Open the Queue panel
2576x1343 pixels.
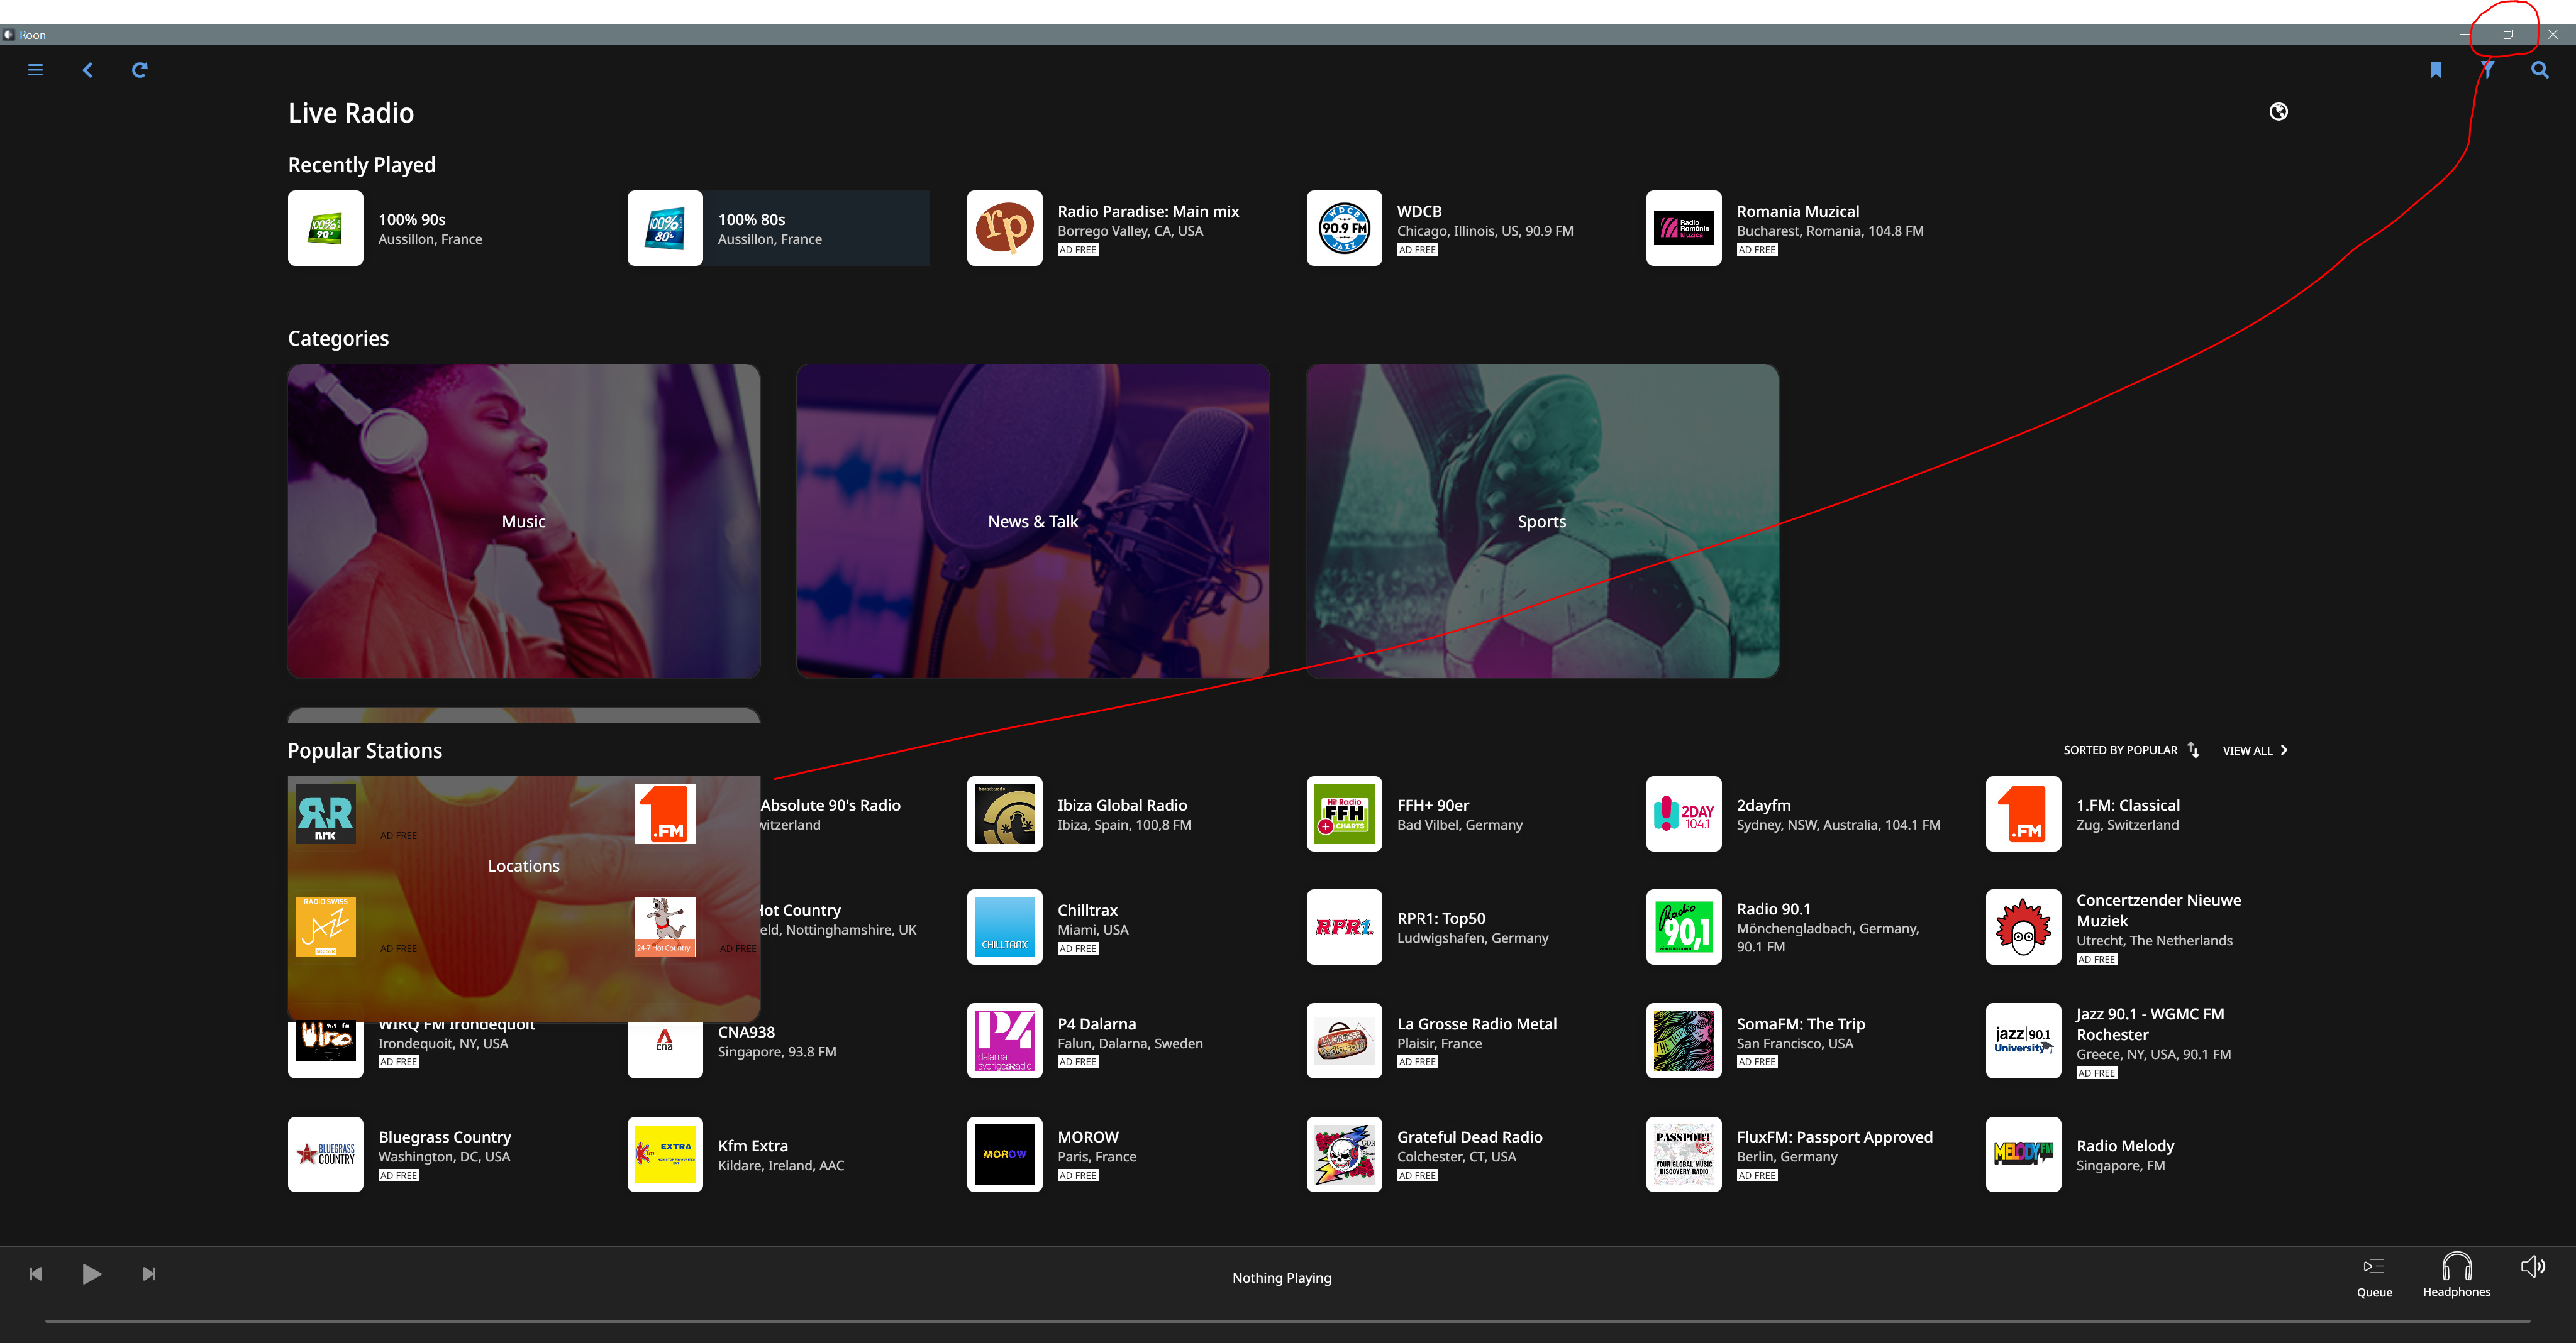point(2374,1276)
